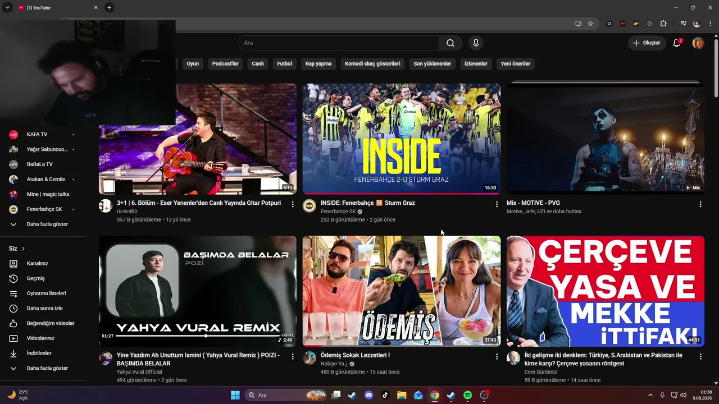The width and height of the screenshot is (719, 404).
Task: Play the Çerçeve Yasa ve Mekke thumbnail
Action: (606, 291)
